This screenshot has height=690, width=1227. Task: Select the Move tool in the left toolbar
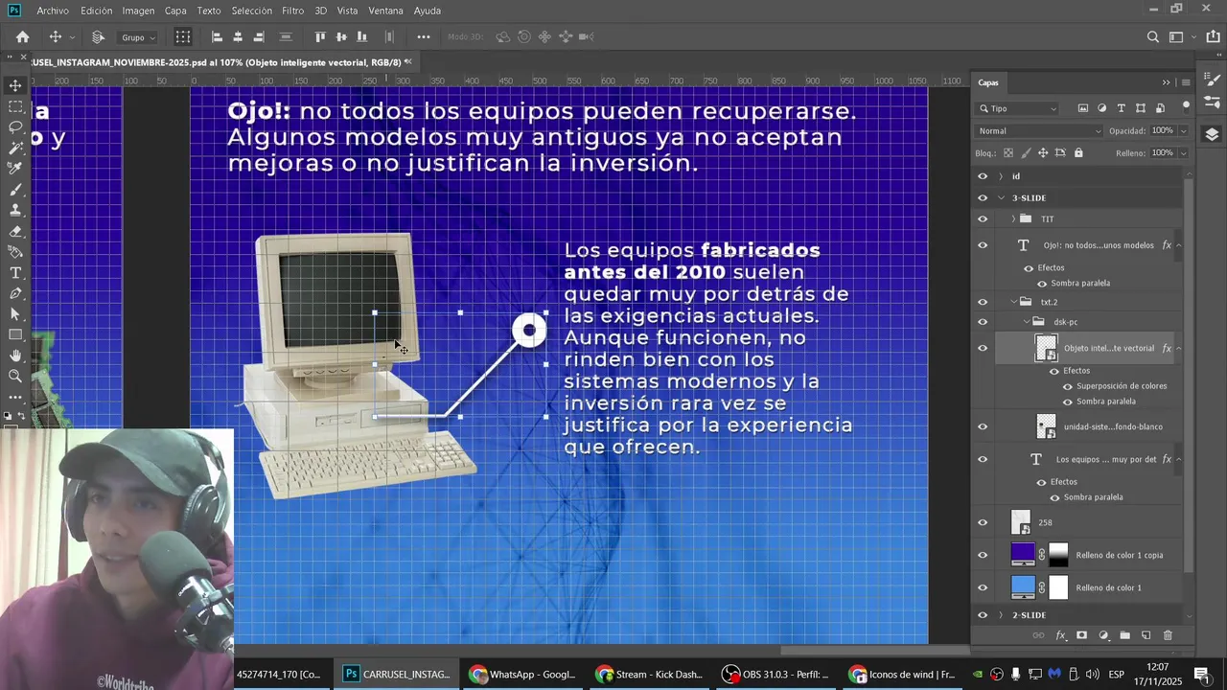click(15, 85)
